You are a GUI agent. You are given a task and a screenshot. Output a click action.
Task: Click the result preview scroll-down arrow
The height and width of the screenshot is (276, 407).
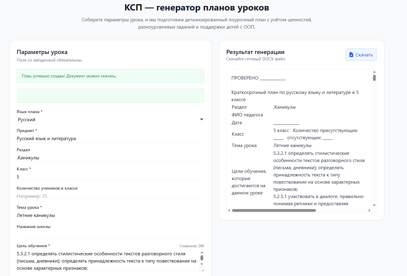point(374,205)
